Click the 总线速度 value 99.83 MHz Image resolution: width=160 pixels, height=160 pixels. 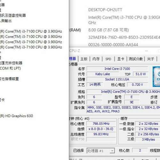pos(101,134)
